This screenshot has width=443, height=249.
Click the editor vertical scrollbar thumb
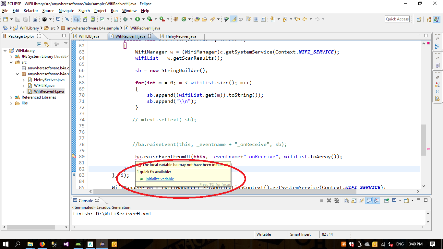tap(424, 140)
